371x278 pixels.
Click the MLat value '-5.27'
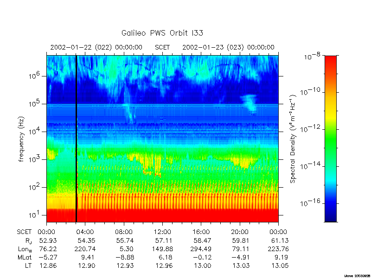pyautogui.click(x=48, y=257)
